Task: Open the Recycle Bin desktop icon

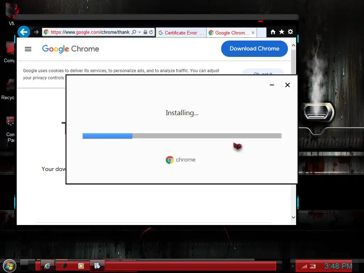Action: tap(9, 89)
